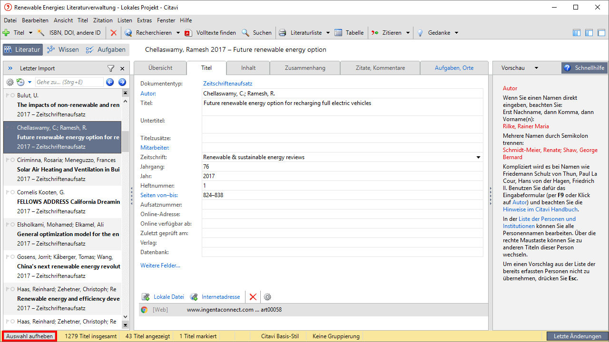609x342 pixels.
Task: Open the Zitieren dropdown arrow
Action: click(407, 33)
